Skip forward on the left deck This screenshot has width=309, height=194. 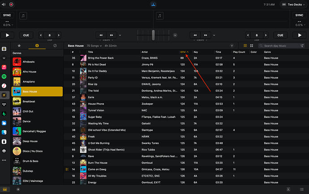pos(112,35)
